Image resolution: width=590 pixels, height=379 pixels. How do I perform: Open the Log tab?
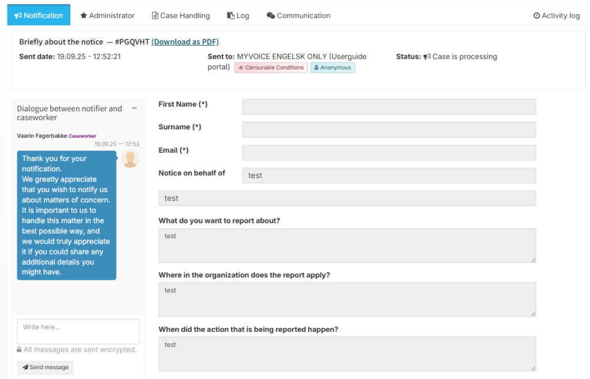238,16
